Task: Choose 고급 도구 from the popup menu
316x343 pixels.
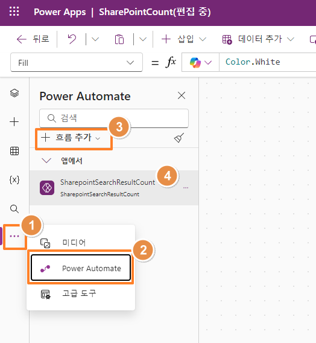Action: click(81, 293)
